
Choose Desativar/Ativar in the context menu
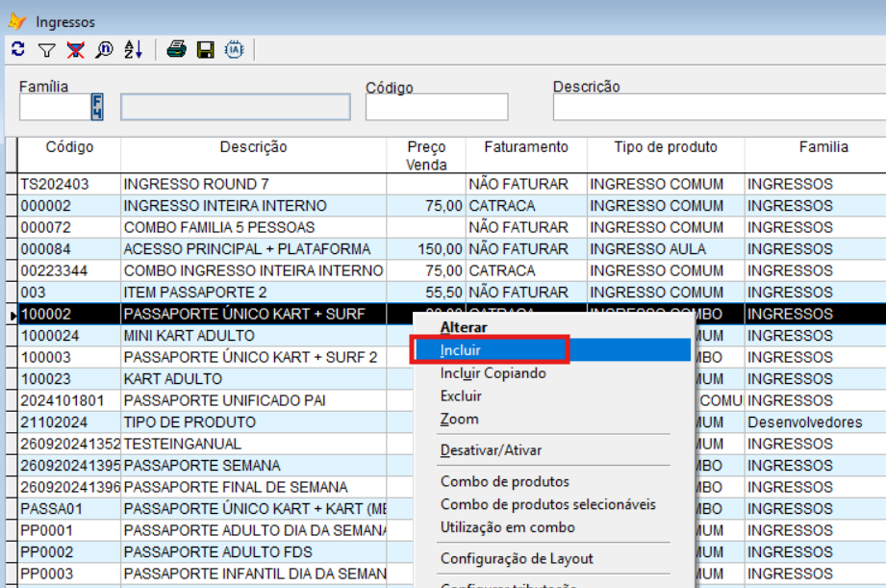491,450
